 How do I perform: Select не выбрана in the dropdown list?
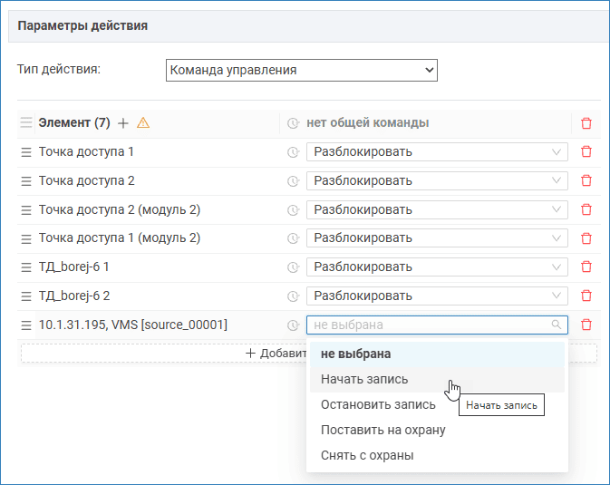437,354
